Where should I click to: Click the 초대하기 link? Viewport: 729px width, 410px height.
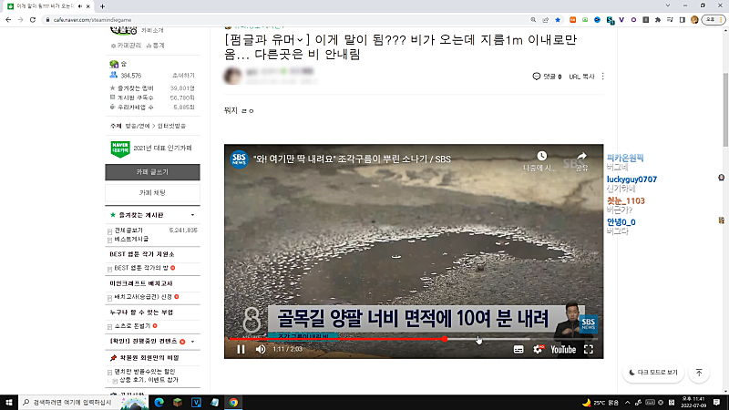pos(183,76)
